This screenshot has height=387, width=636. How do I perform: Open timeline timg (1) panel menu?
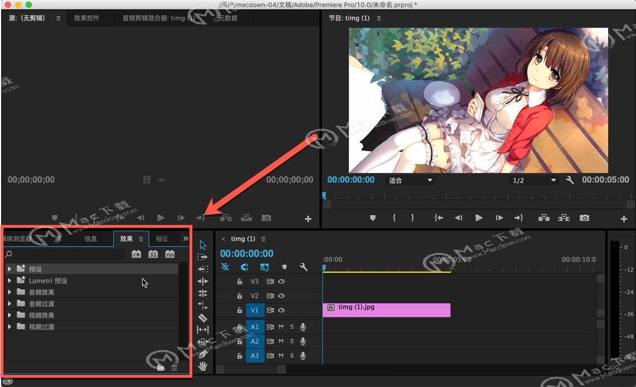coord(263,239)
